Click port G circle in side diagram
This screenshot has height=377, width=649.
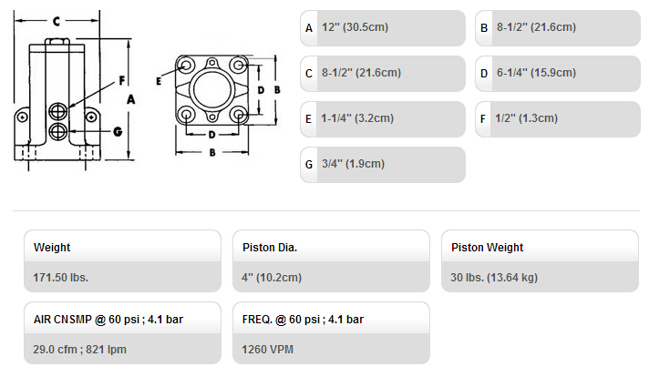coord(58,131)
